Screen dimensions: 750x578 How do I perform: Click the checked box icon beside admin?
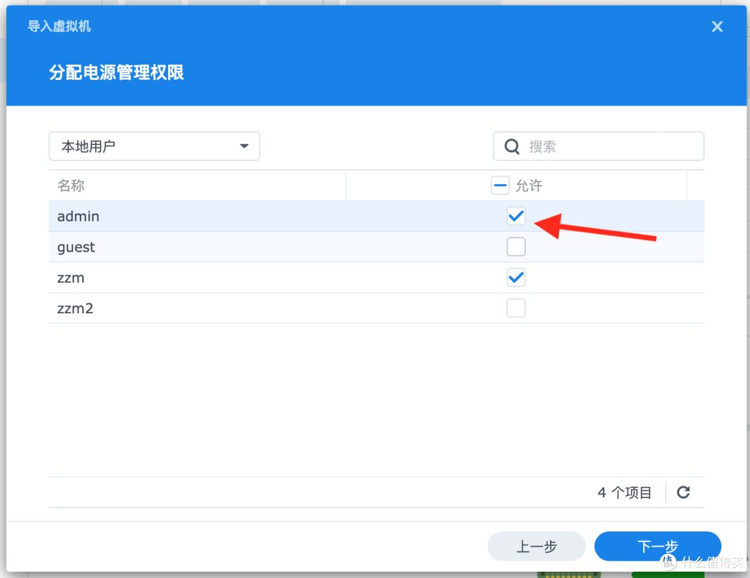tap(516, 216)
